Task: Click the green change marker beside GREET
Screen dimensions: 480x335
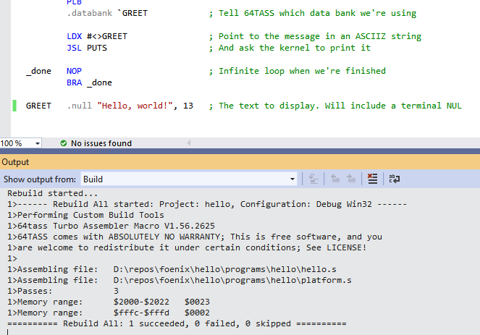Action: pyautogui.click(x=14, y=106)
